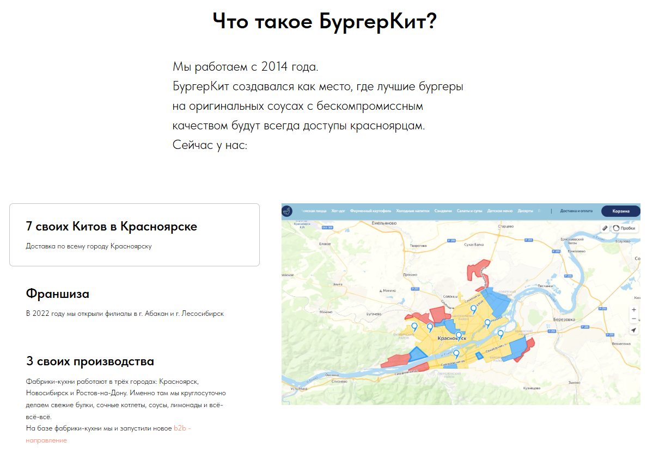This screenshot has height=455, width=653.
Task: Select the 3 своих производства heading
Action: (x=90, y=361)
